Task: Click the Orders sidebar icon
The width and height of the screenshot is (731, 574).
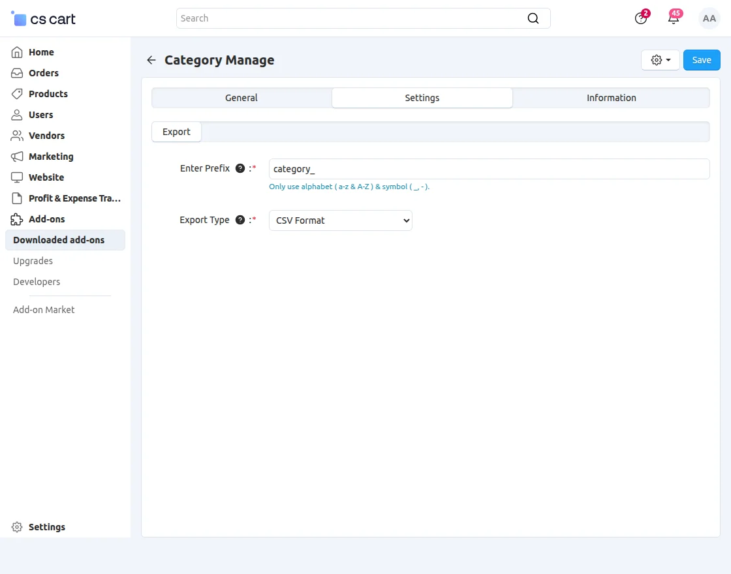Action: (16, 72)
